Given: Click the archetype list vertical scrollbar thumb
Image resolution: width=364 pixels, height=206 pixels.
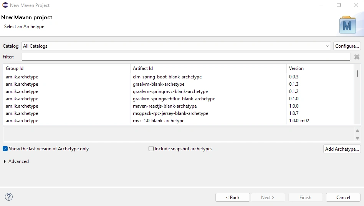Looking at the screenshot, I should [x=357, y=73].
